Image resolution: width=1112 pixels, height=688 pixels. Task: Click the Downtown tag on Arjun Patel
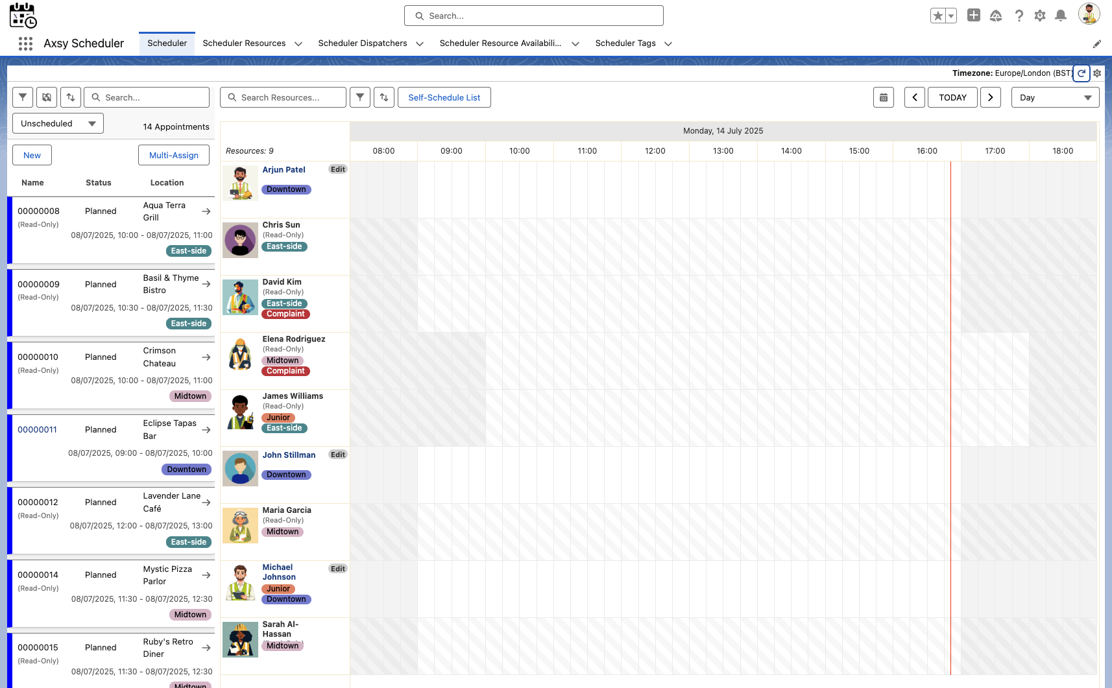click(286, 189)
